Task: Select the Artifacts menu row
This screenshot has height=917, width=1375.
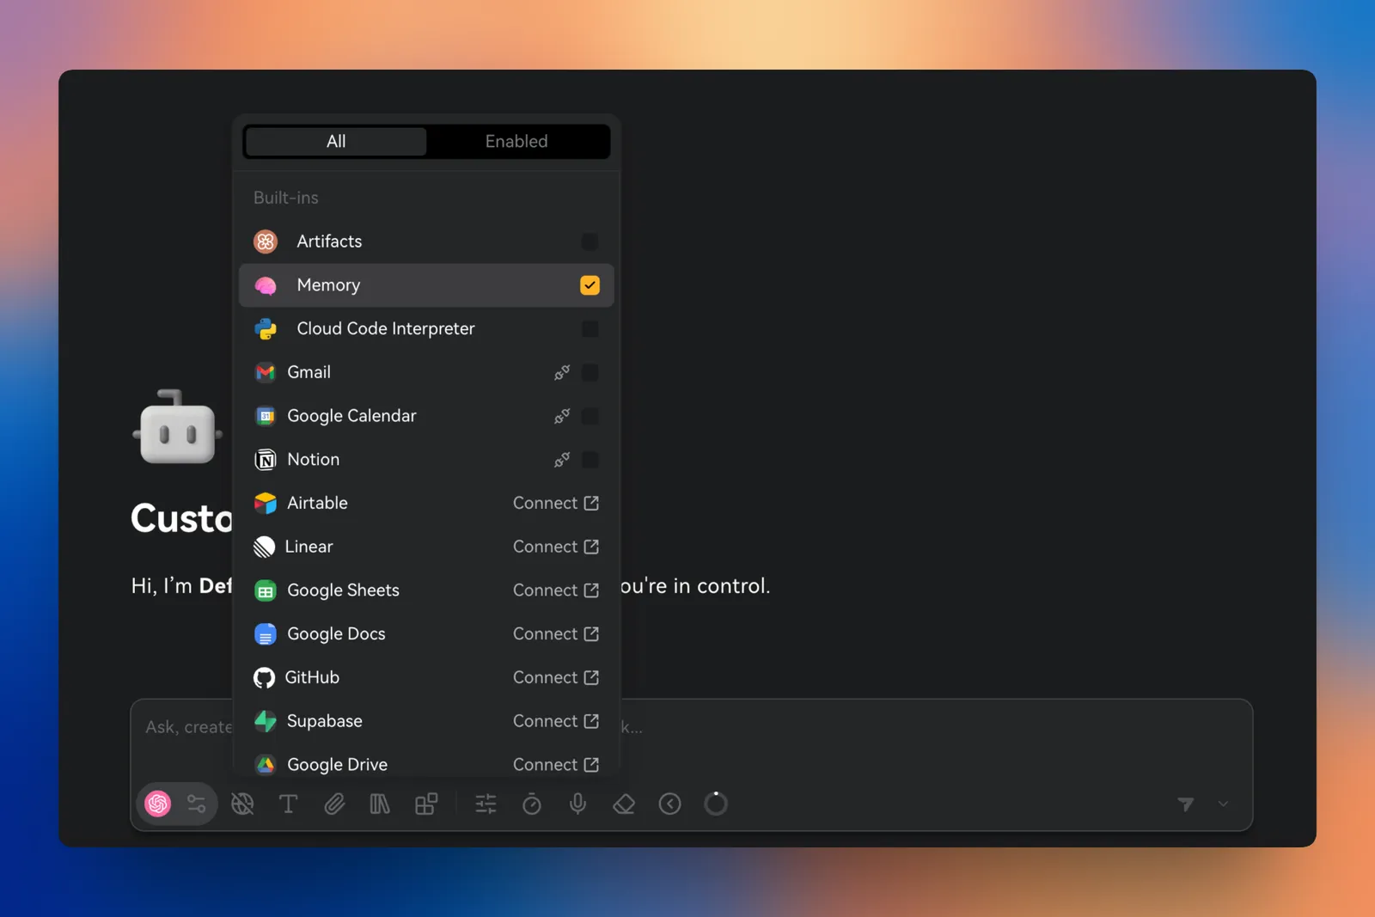Action: pos(426,241)
